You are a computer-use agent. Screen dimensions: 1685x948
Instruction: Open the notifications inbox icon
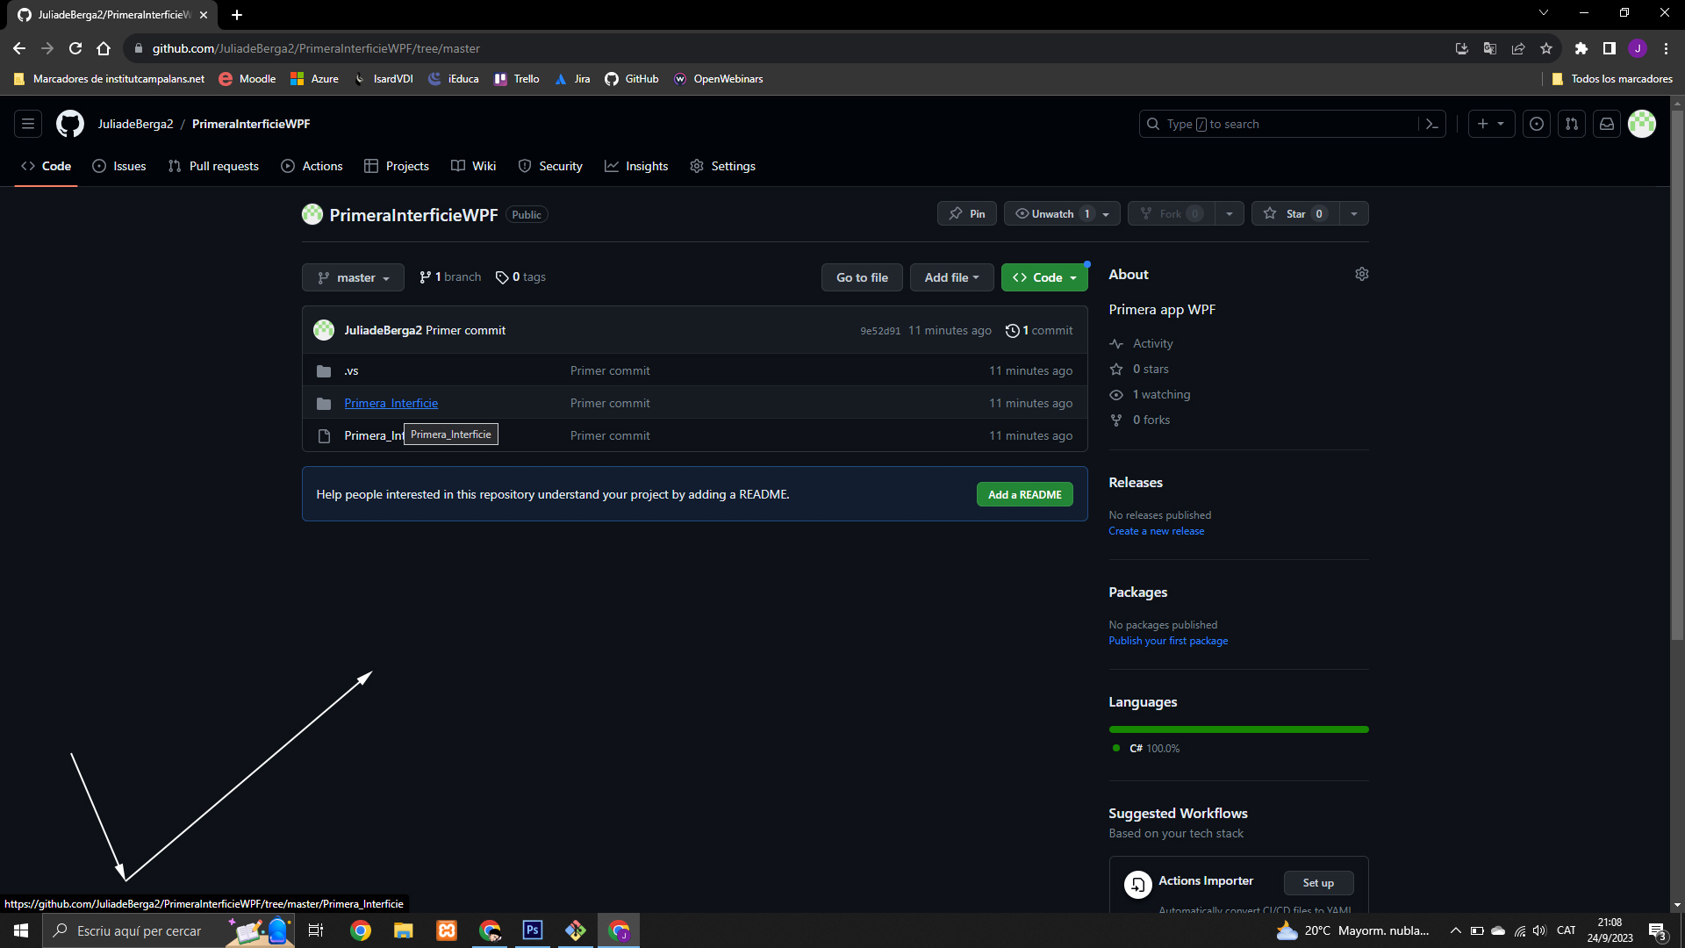coord(1607,124)
